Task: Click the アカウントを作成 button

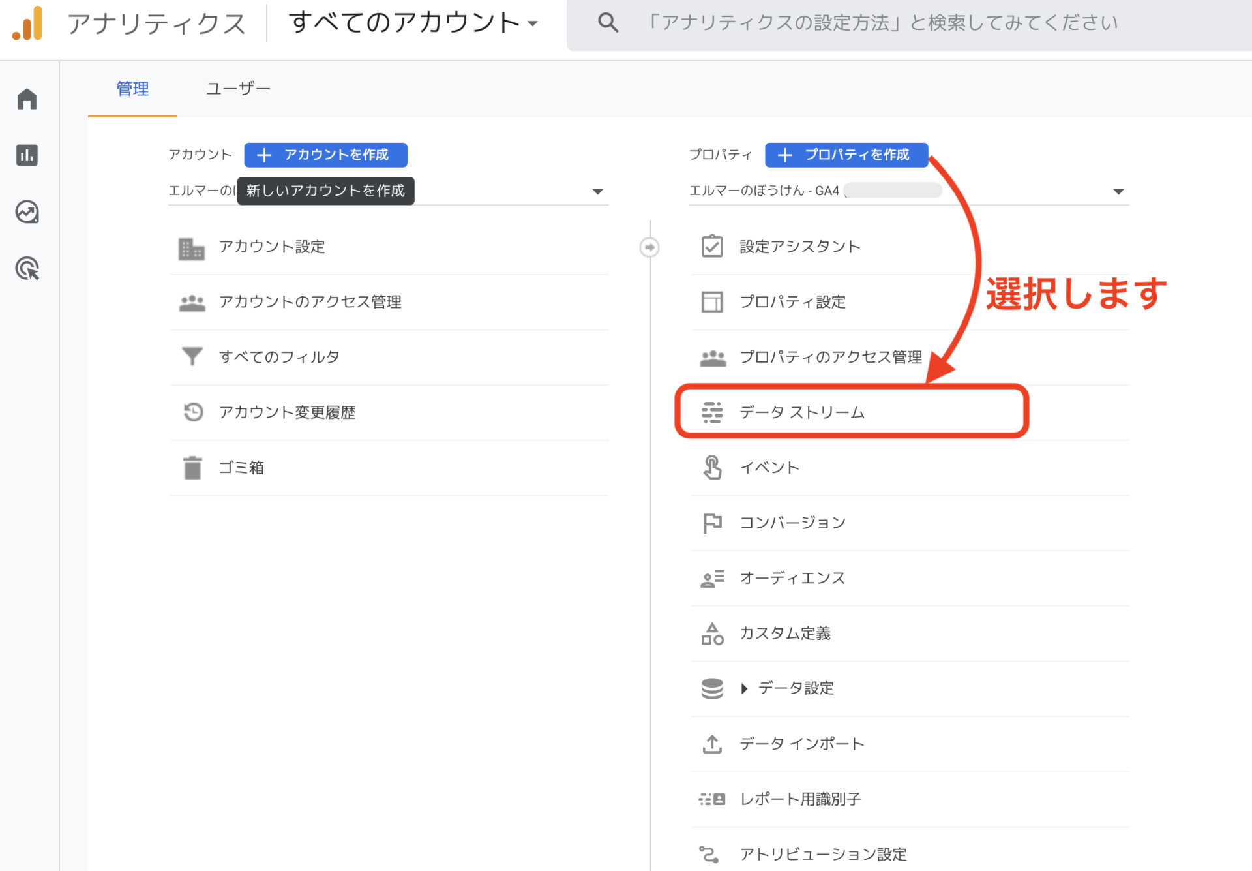Action: 325,155
